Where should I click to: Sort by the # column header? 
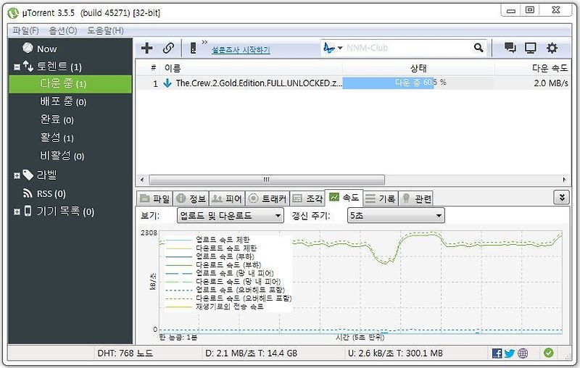click(153, 68)
